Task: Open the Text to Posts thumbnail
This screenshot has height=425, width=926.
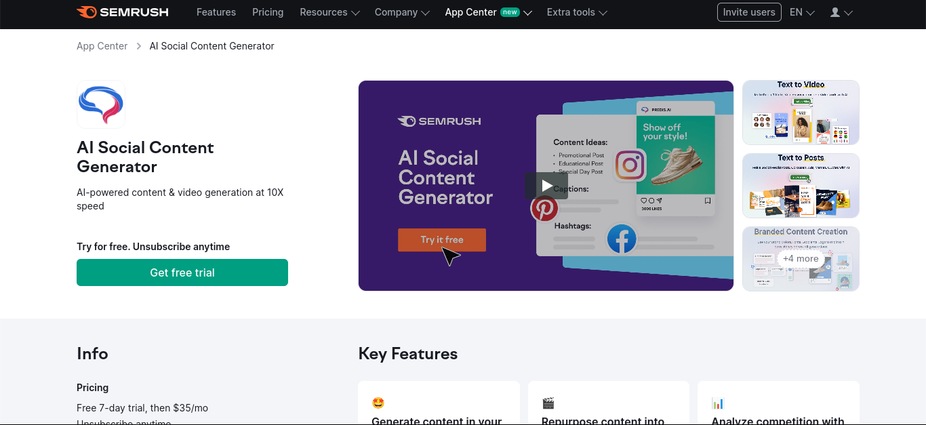Action: (801, 186)
